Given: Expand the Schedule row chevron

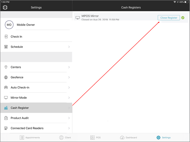Looking at the screenshot, I should pos(69,47).
